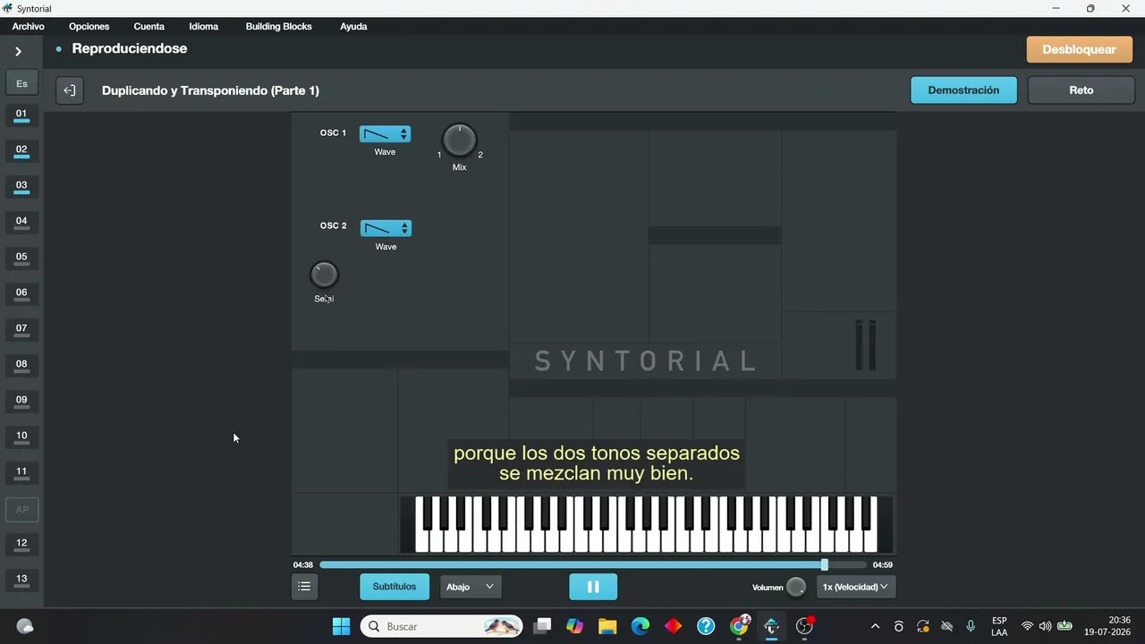Image resolution: width=1145 pixels, height=644 pixels.
Task: Select lesson group 08 in sidebar
Action: [x=21, y=366]
